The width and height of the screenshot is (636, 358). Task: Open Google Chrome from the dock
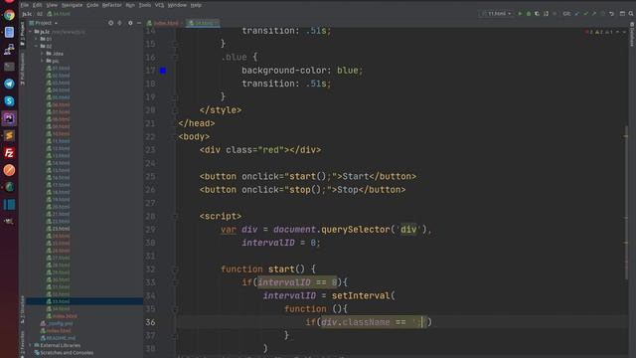point(9,15)
